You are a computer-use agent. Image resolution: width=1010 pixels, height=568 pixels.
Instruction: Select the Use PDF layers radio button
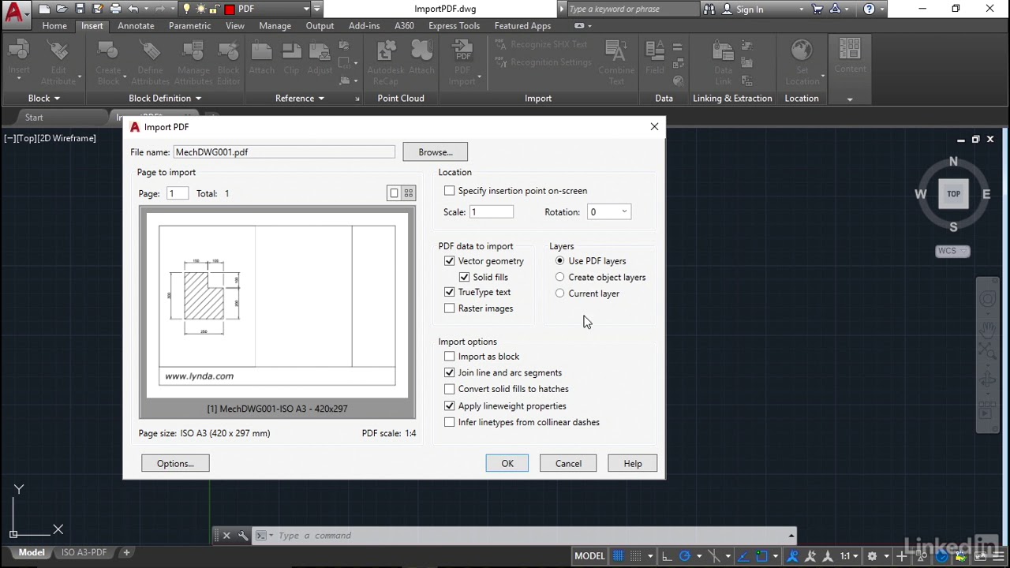[560, 261]
